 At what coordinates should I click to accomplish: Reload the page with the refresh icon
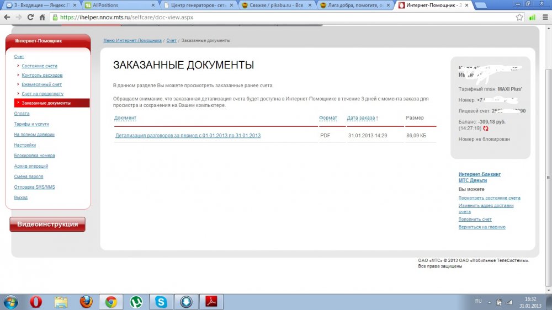pyautogui.click(x=30, y=17)
